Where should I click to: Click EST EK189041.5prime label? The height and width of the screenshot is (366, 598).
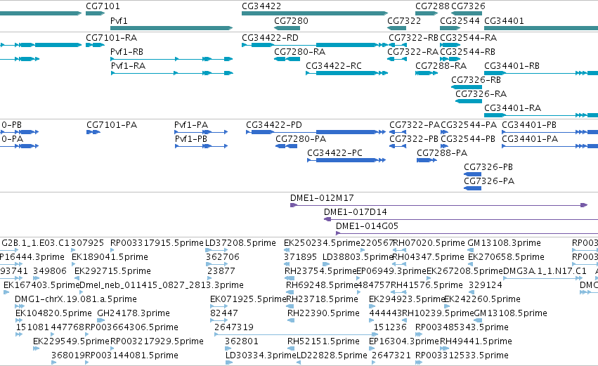click(x=110, y=257)
